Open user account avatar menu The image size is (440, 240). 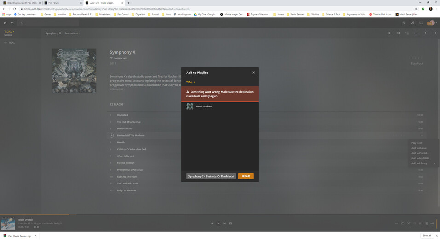pyautogui.click(x=432, y=23)
